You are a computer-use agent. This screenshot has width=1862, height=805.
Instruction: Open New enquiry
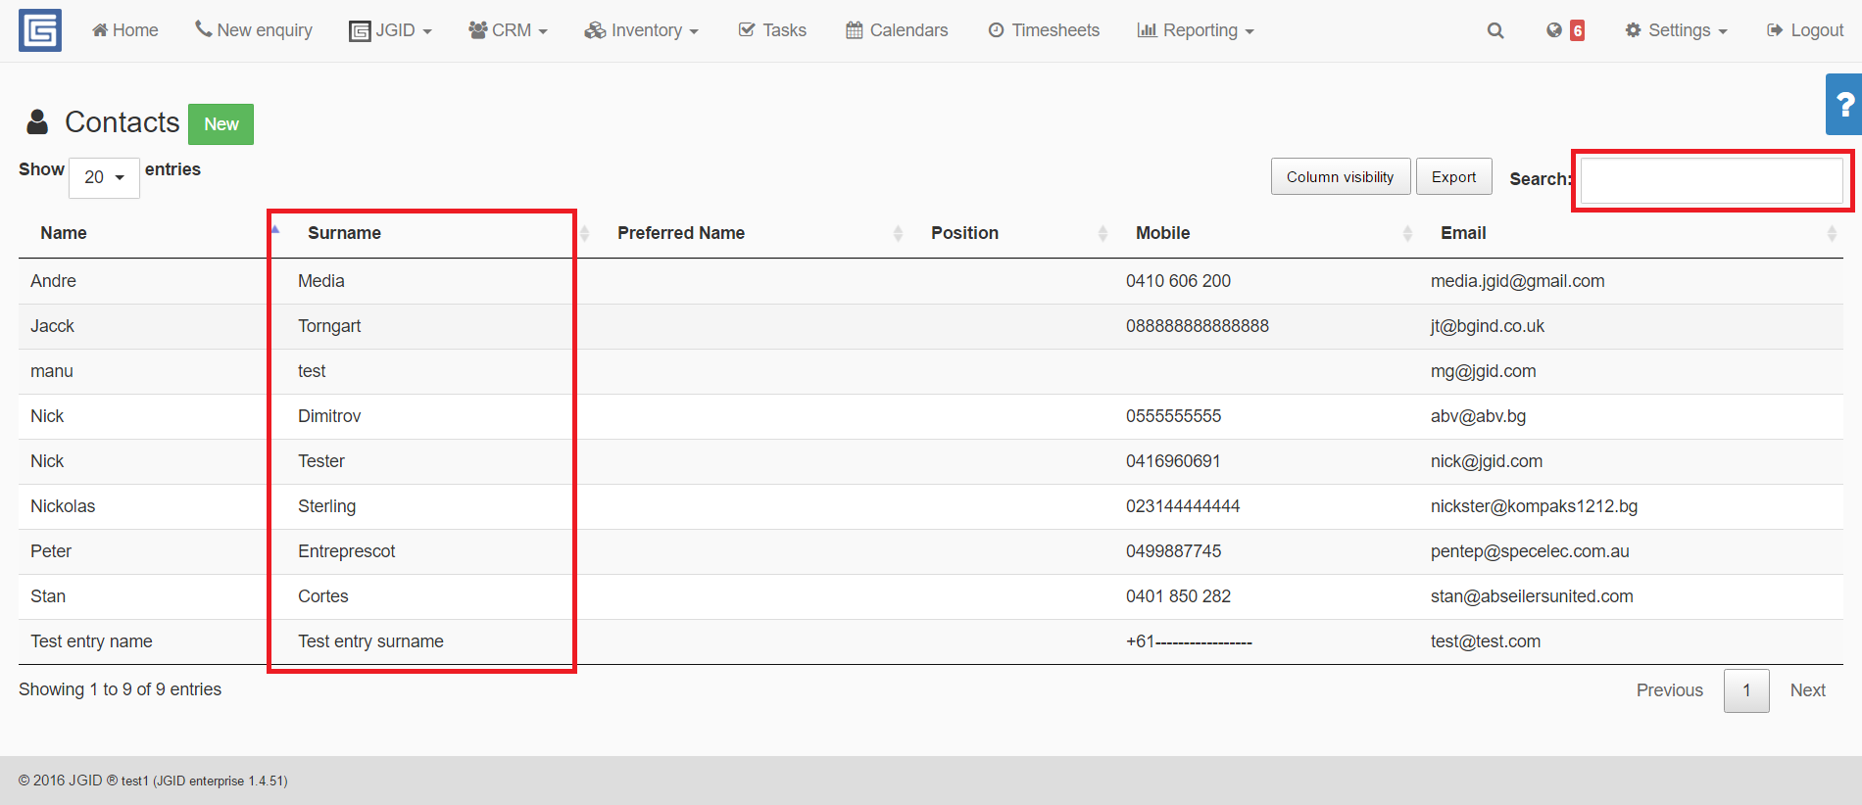254,30
